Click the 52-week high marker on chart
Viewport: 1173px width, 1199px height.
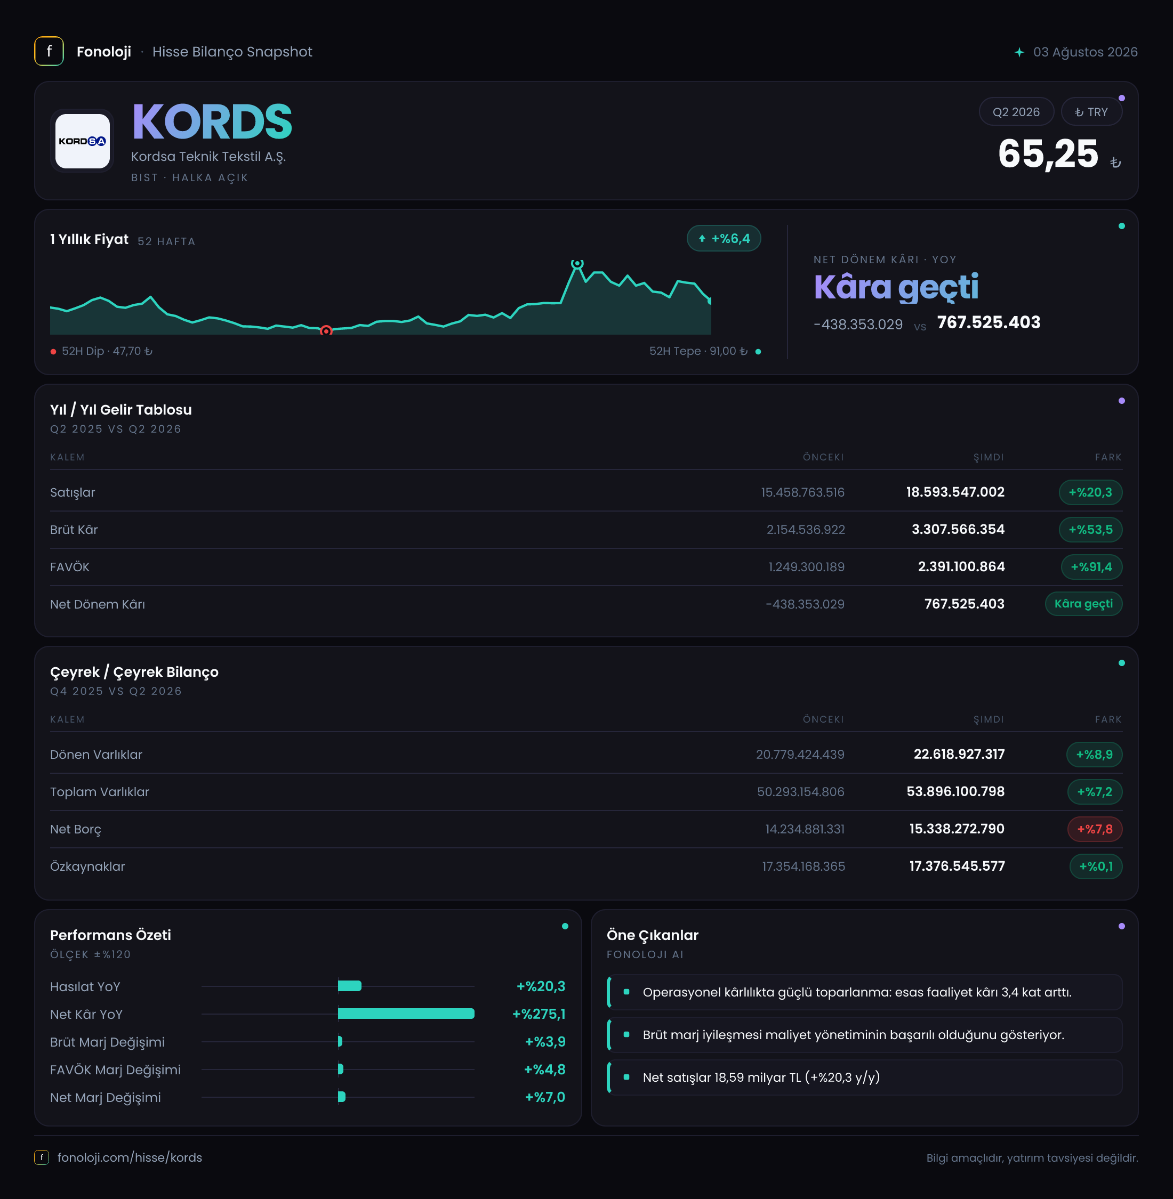click(x=577, y=264)
